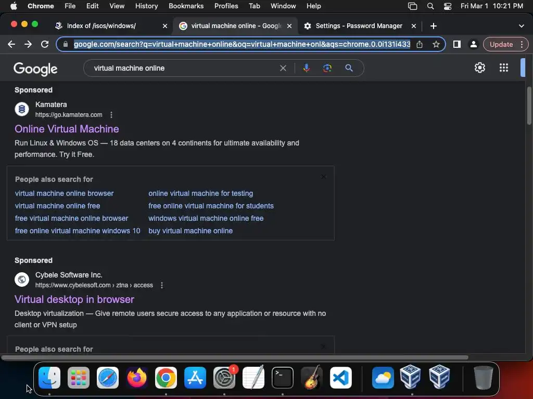Launch Firefox from the Dock
Image resolution: width=533 pixels, height=399 pixels.
pos(137,378)
